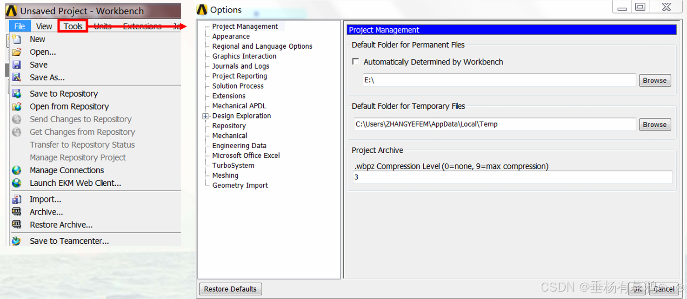Choose Archive... from the File menu

coord(47,212)
